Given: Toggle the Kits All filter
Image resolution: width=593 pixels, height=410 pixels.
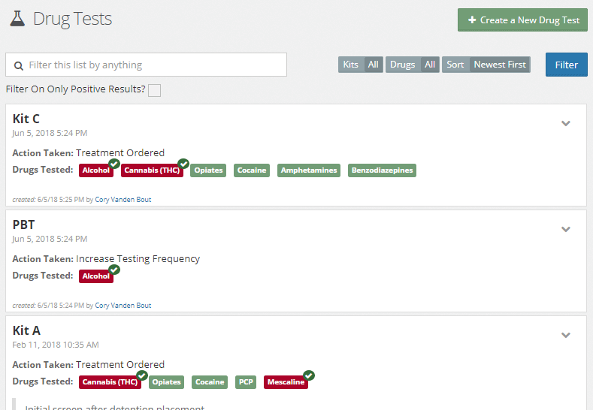Looking at the screenshot, I should tap(361, 65).
